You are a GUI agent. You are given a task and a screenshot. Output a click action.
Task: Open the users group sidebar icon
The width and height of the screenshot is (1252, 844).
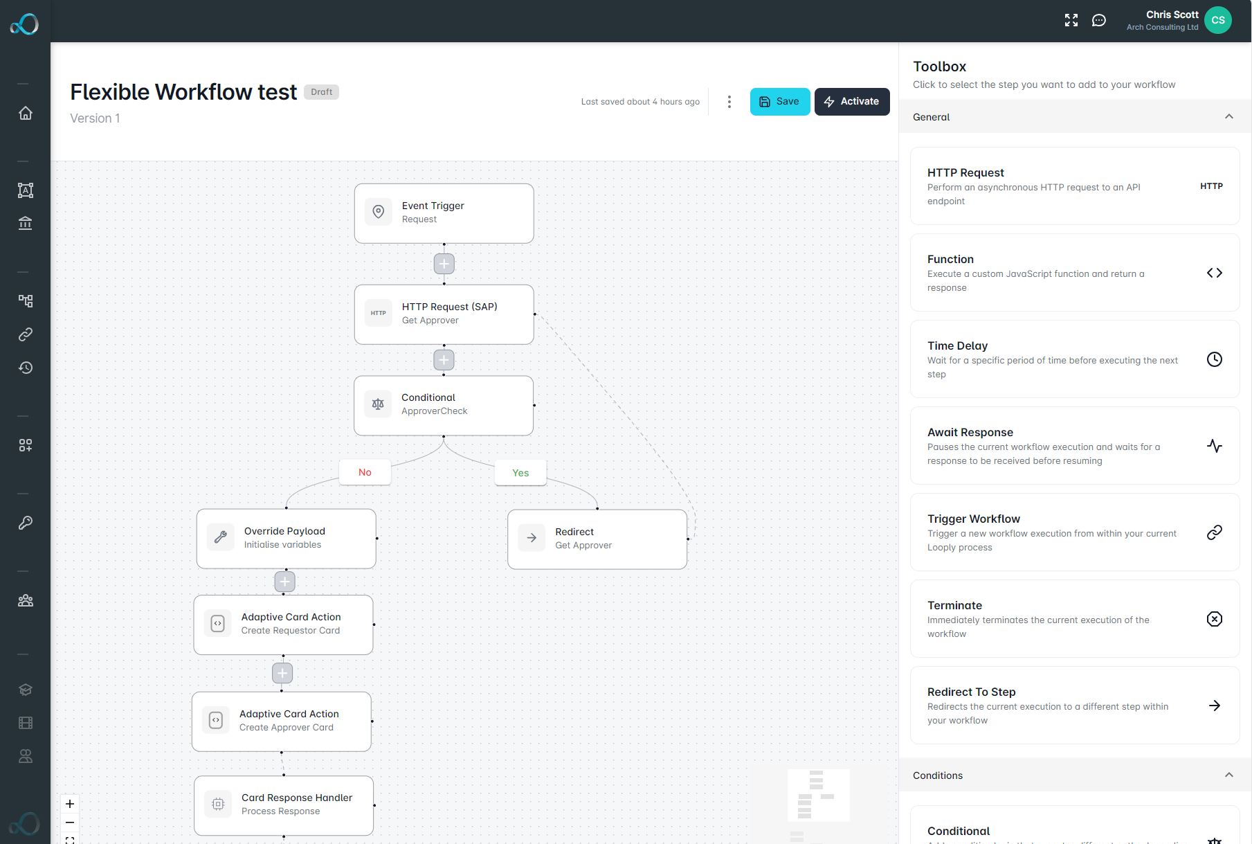click(x=26, y=600)
